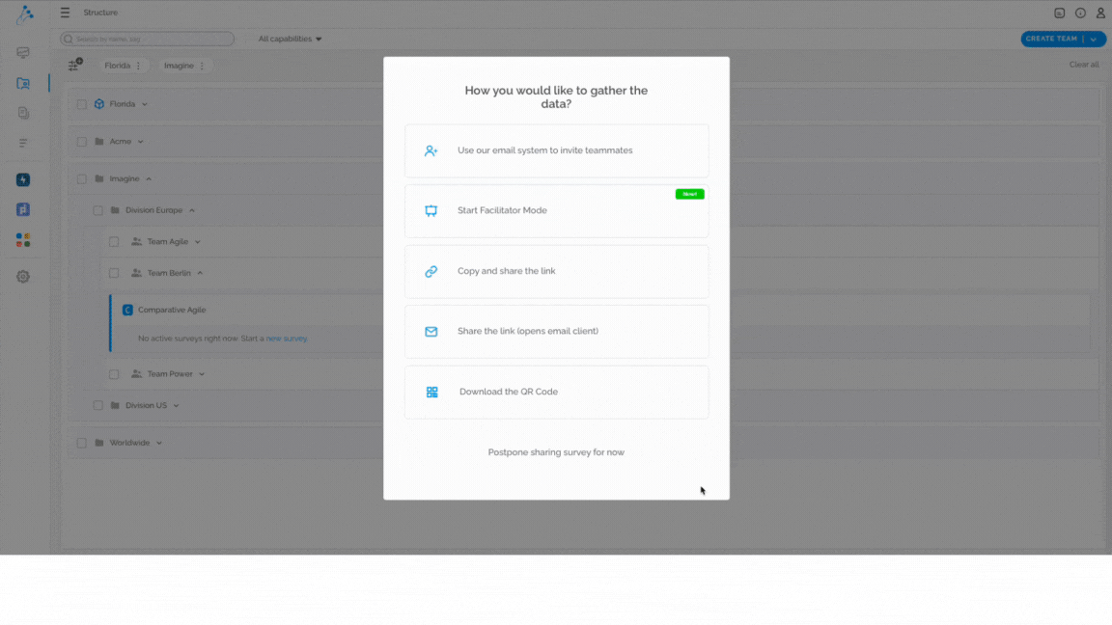The width and height of the screenshot is (1112, 625).
Task: Check the Division US checkbox
Action: (97, 405)
